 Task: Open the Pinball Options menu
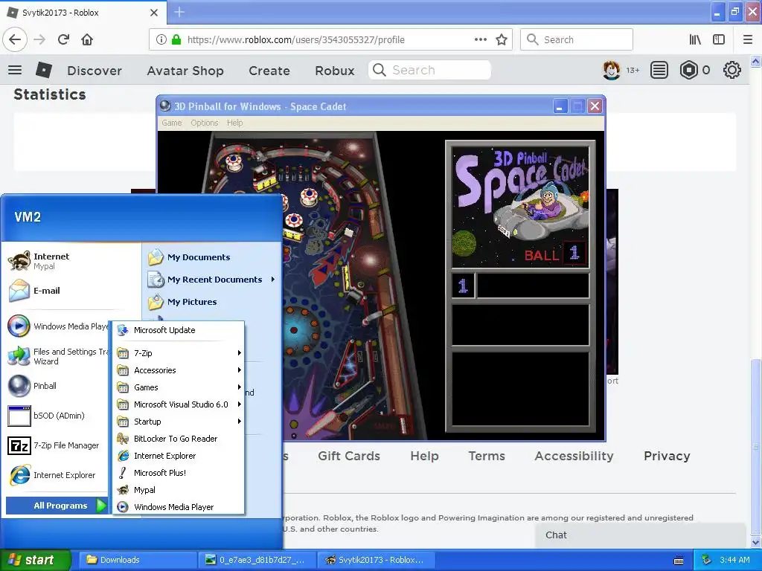204,123
